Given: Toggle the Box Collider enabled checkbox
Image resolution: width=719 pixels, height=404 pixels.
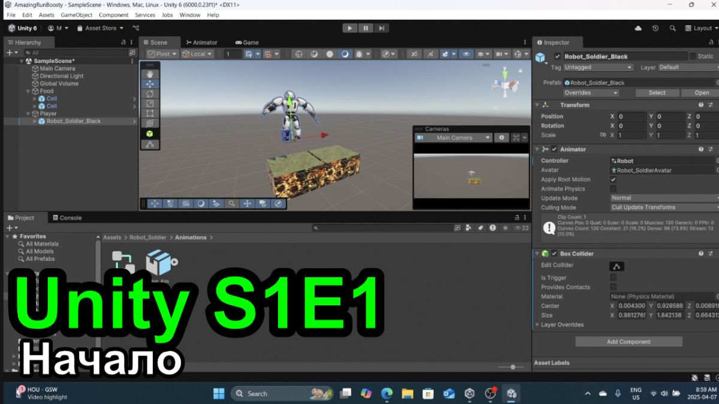Looking at the screenshot, I should click(554, 254).
